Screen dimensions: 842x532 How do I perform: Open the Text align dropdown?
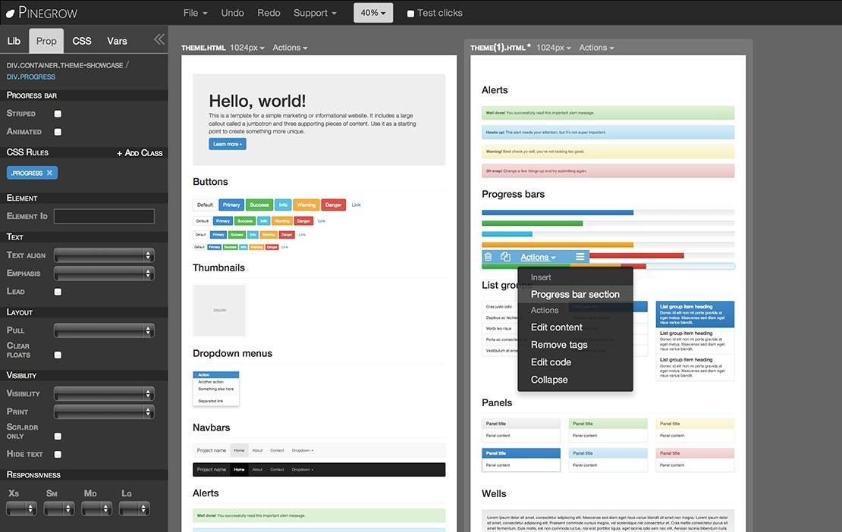pos(104,256)
